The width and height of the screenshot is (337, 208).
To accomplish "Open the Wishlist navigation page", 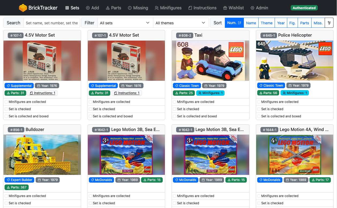I will [233, 8].
